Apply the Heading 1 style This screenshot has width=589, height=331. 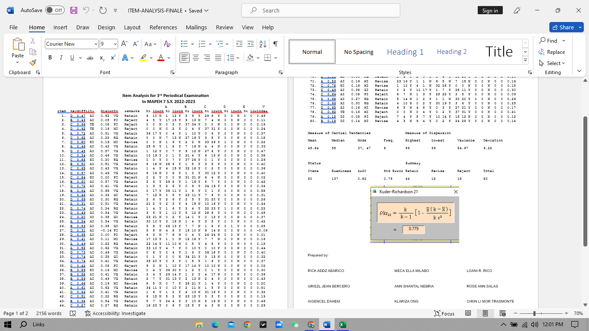tap(405, 52)
